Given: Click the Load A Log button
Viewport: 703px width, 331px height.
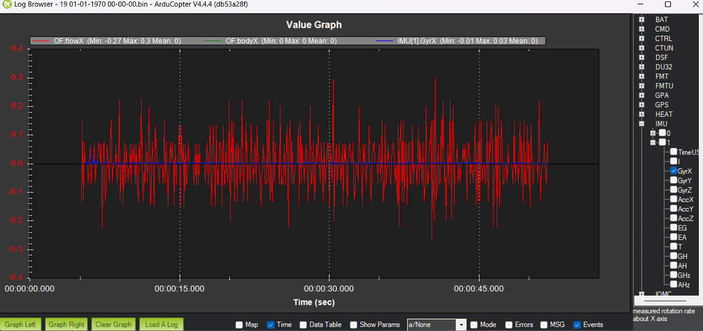Looking at the screenshot, I should (161, 324).
